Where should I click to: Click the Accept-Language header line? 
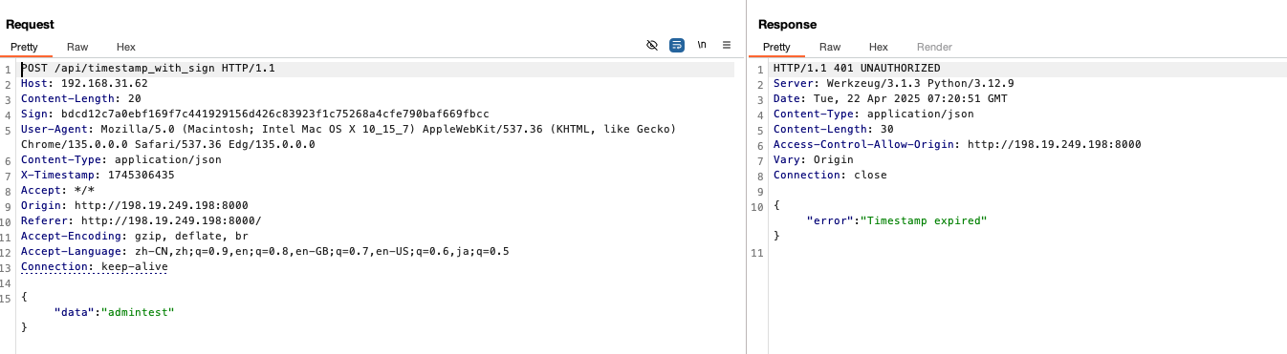pyautogui.click(x=265, y=252)
